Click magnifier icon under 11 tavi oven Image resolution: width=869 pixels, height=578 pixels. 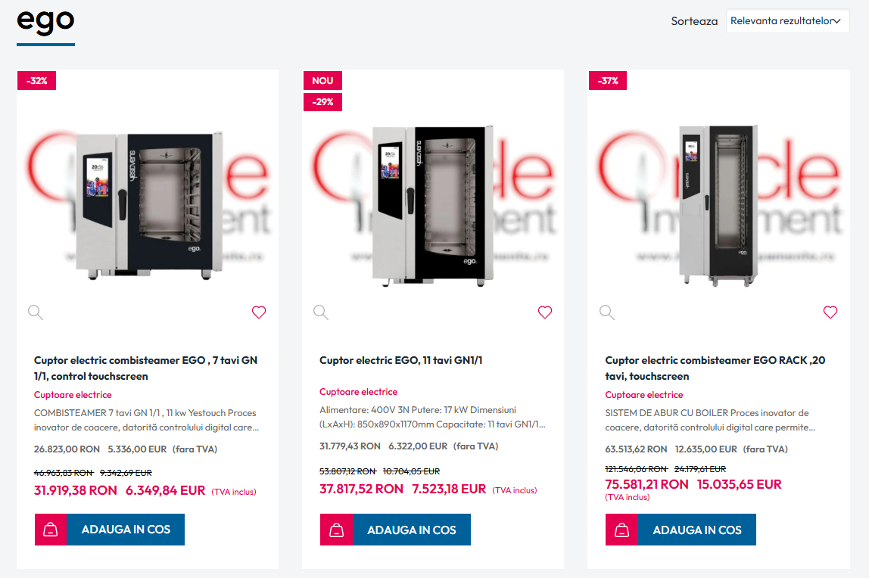[x=321, y=312]
